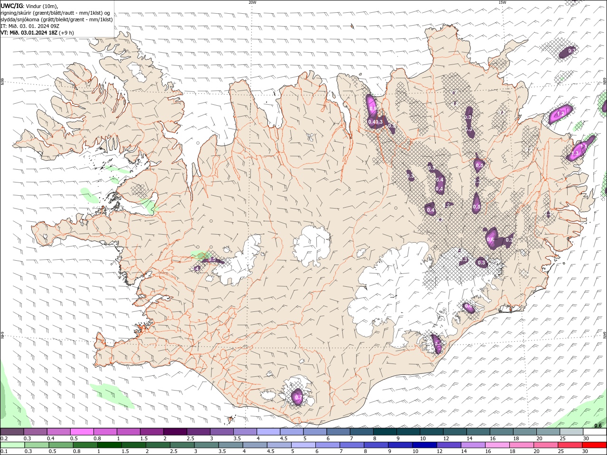Click the lower pink swatch labeled 16
The height and width of the screenshot is (455, 607).
(497, 445)
